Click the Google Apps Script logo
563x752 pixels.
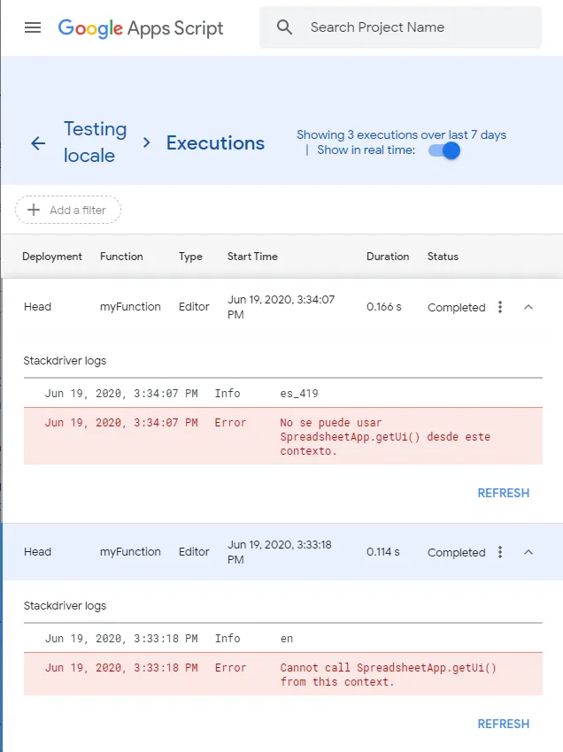coord(141,27)
